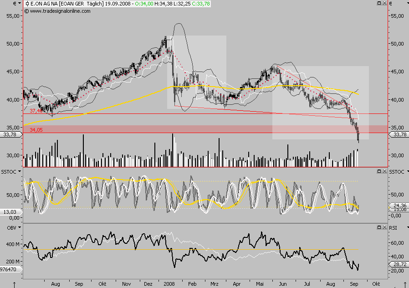409x288 pixels.
Task: Maximize the main price chart panel
Action: (379, 3)
